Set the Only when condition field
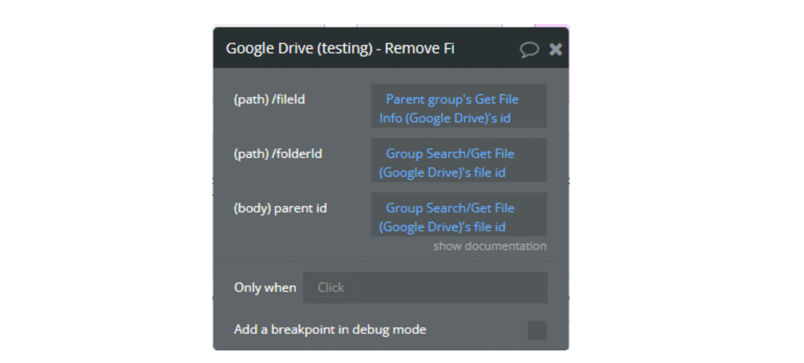Screen dimensions: 804x363 (426, 288)
